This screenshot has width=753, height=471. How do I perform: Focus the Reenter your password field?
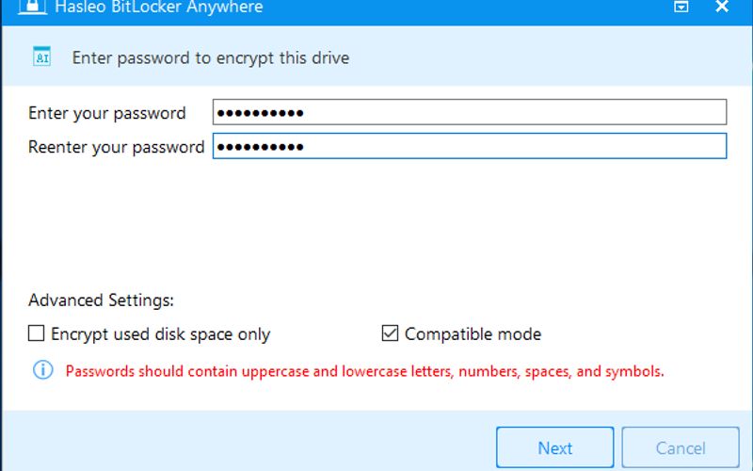[469, 146]
